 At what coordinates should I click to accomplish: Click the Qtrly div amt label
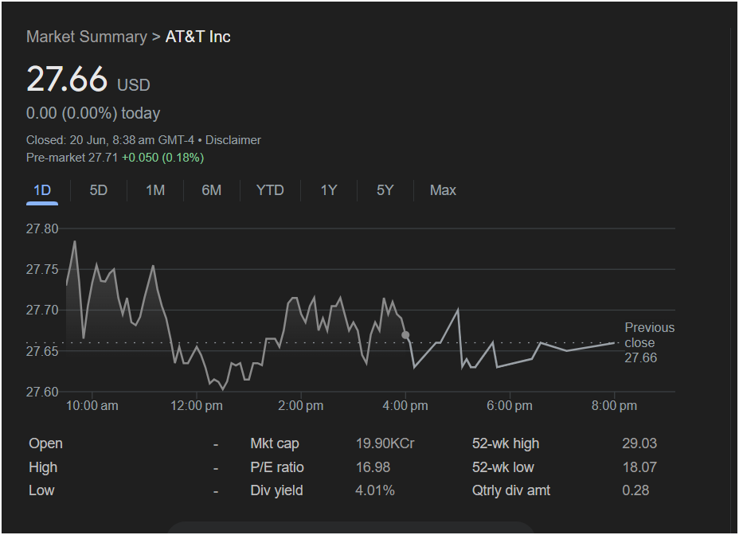pos(511,490)
